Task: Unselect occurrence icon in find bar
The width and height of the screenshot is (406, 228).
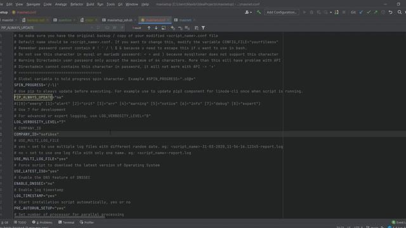Action: point(180,28)
